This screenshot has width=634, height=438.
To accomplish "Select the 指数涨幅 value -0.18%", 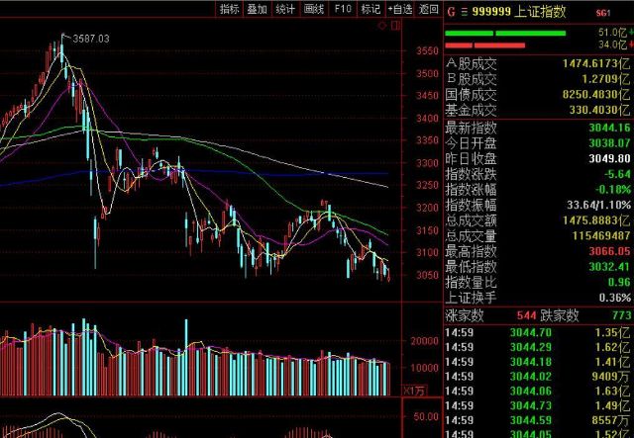I will coord(613,189).
